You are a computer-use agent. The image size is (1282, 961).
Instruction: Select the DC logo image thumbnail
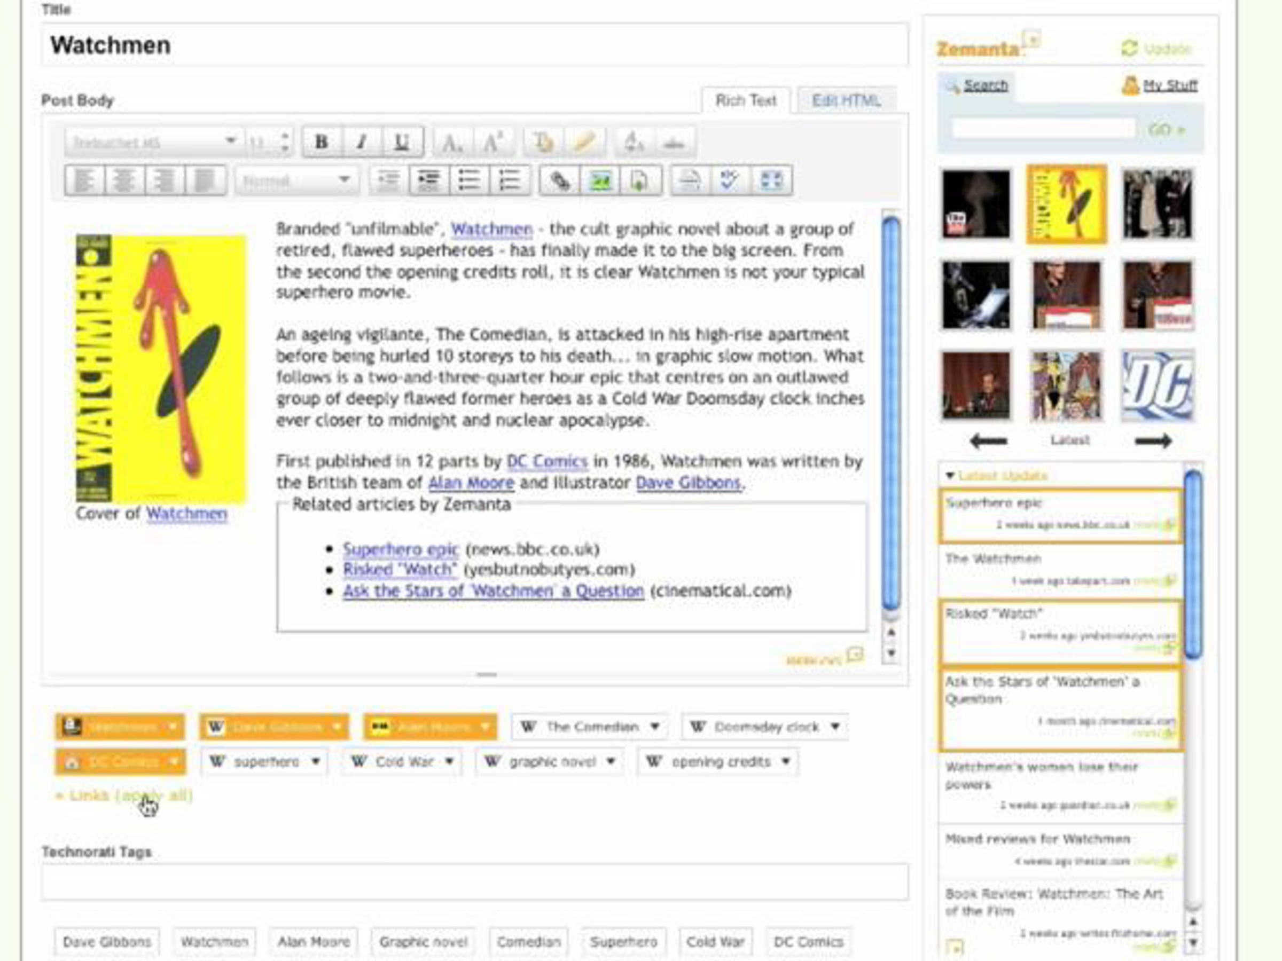click(1158, 386)
